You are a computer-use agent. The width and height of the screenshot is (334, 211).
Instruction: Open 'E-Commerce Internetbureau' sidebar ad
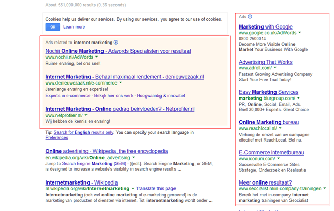tap(271, 153)
